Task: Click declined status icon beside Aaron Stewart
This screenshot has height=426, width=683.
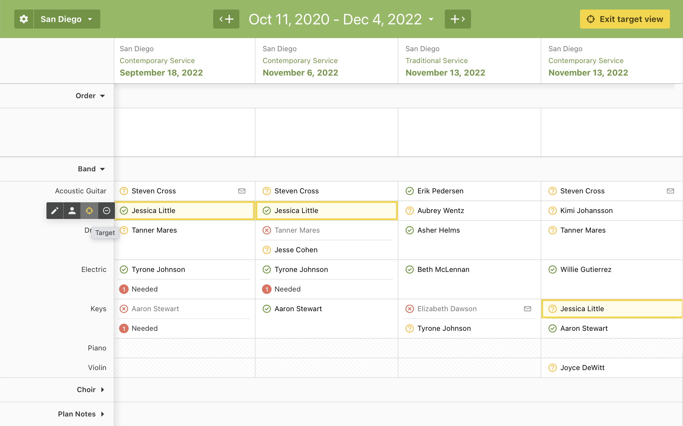Action: pyautogui.click(x=124, y=309)
